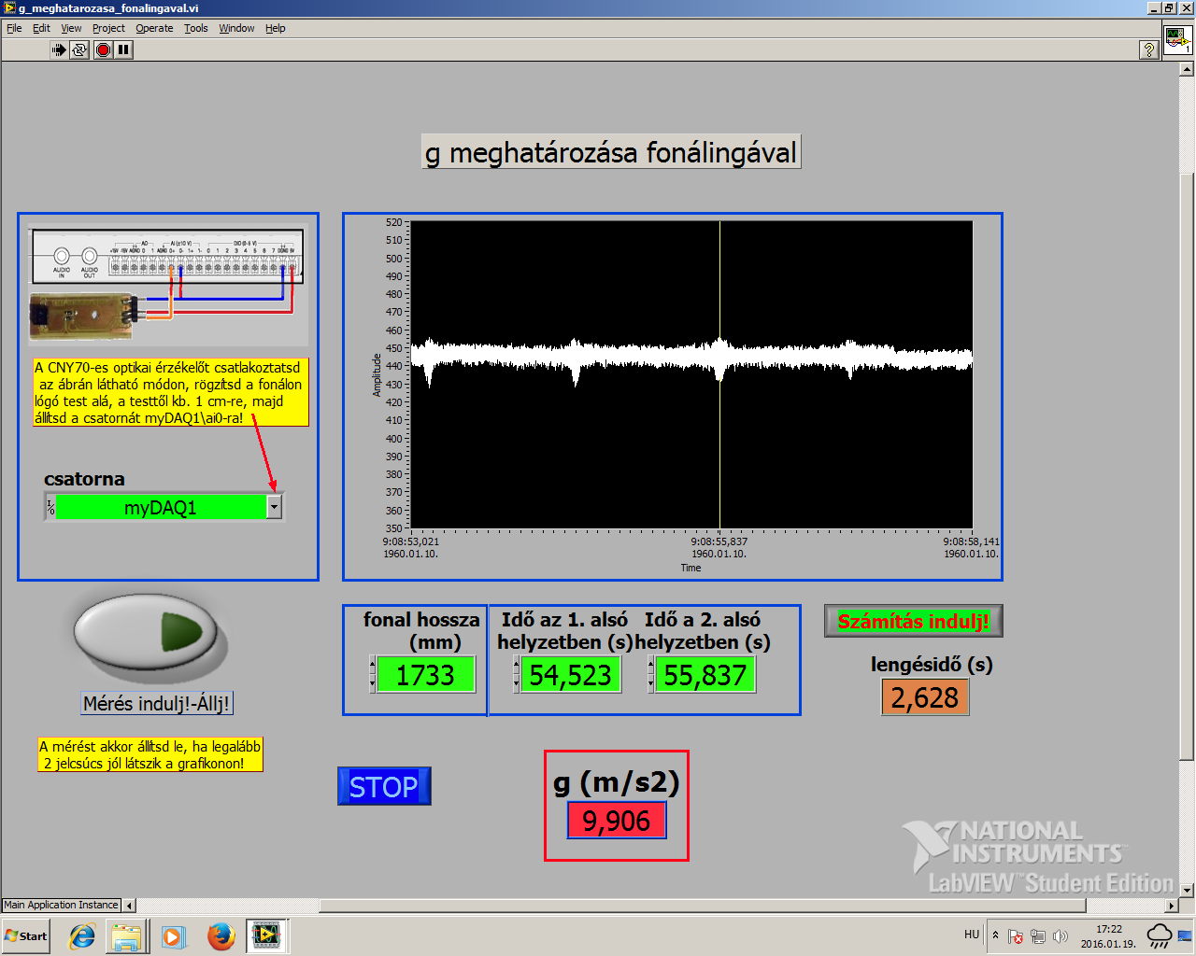Click the Run Continuously toolbar icon
The image size is (1196, 956).
coord(80,49)
